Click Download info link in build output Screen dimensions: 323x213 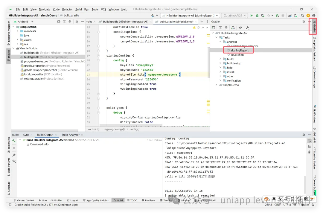[x=39, y=144]
